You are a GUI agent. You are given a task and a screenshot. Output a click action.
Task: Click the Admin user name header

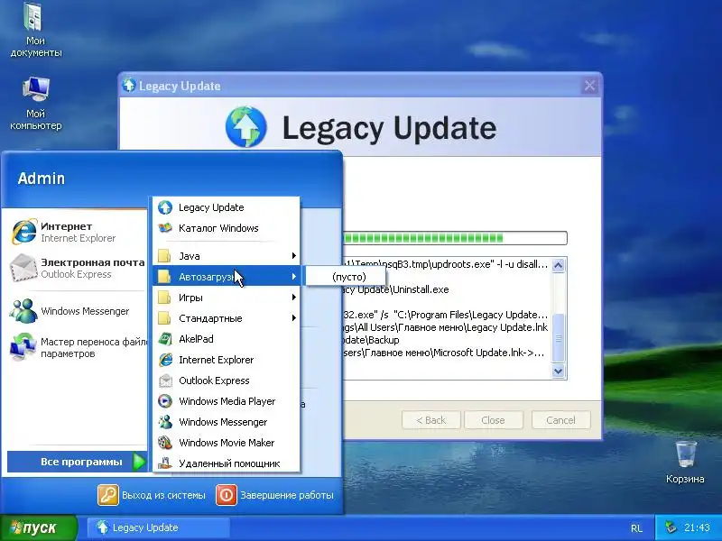pyautogui.click(x=42, y=179)
